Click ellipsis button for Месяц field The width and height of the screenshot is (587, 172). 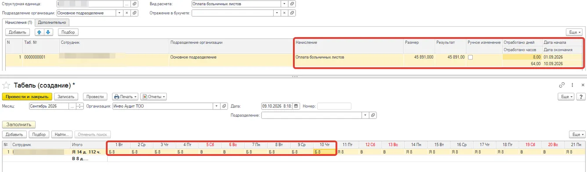pos(72,106)
